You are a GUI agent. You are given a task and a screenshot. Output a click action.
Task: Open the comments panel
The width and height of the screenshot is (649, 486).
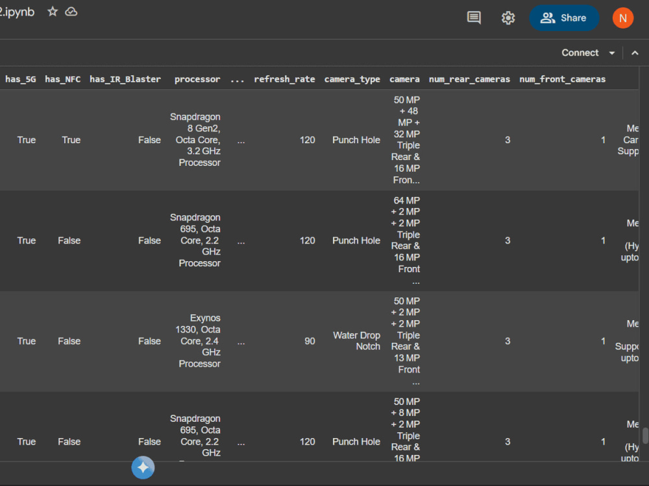click(x=474, y=17)
